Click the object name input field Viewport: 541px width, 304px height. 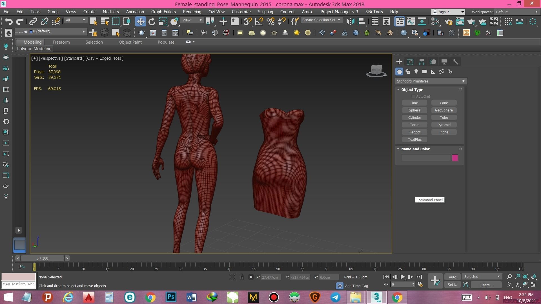(426, 158)
